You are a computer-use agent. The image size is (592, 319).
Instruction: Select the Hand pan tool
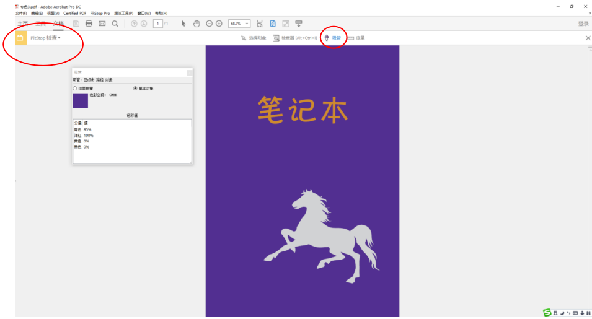196,24
